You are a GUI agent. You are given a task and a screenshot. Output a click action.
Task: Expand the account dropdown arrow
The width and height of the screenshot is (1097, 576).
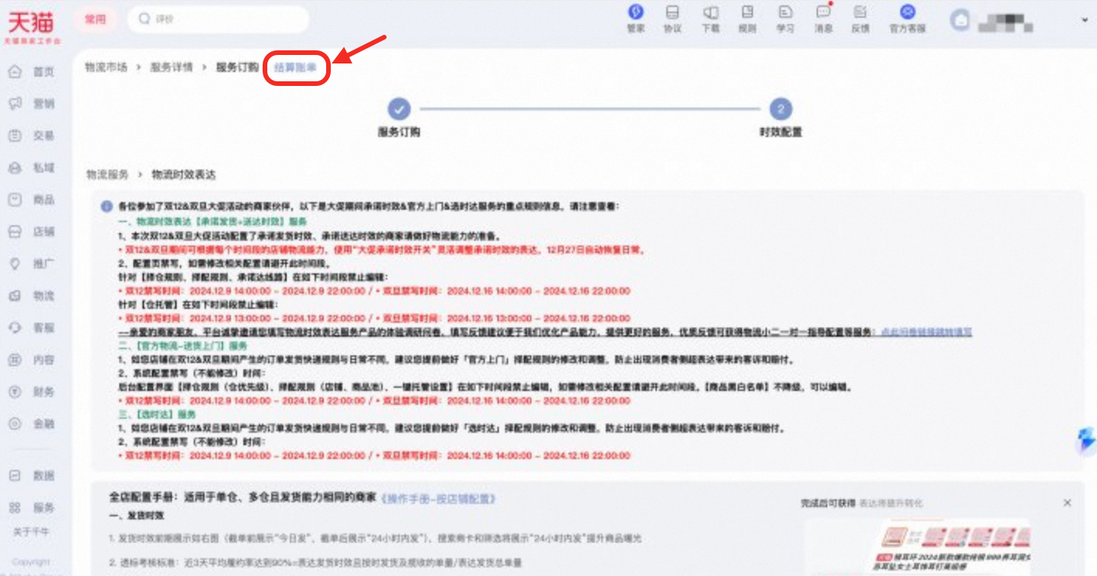(x=1085, y=21)
